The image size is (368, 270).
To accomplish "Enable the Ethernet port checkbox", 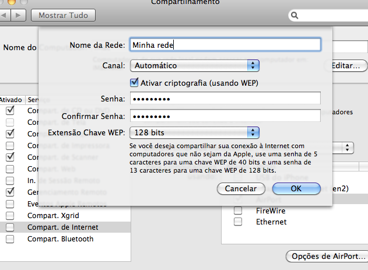I will (x=238, y=222).
